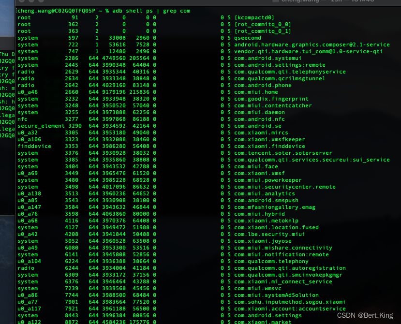Select process name [rot_commitq_0_0]
Viewport: 401px width, 324px height.
coord(263,24)
